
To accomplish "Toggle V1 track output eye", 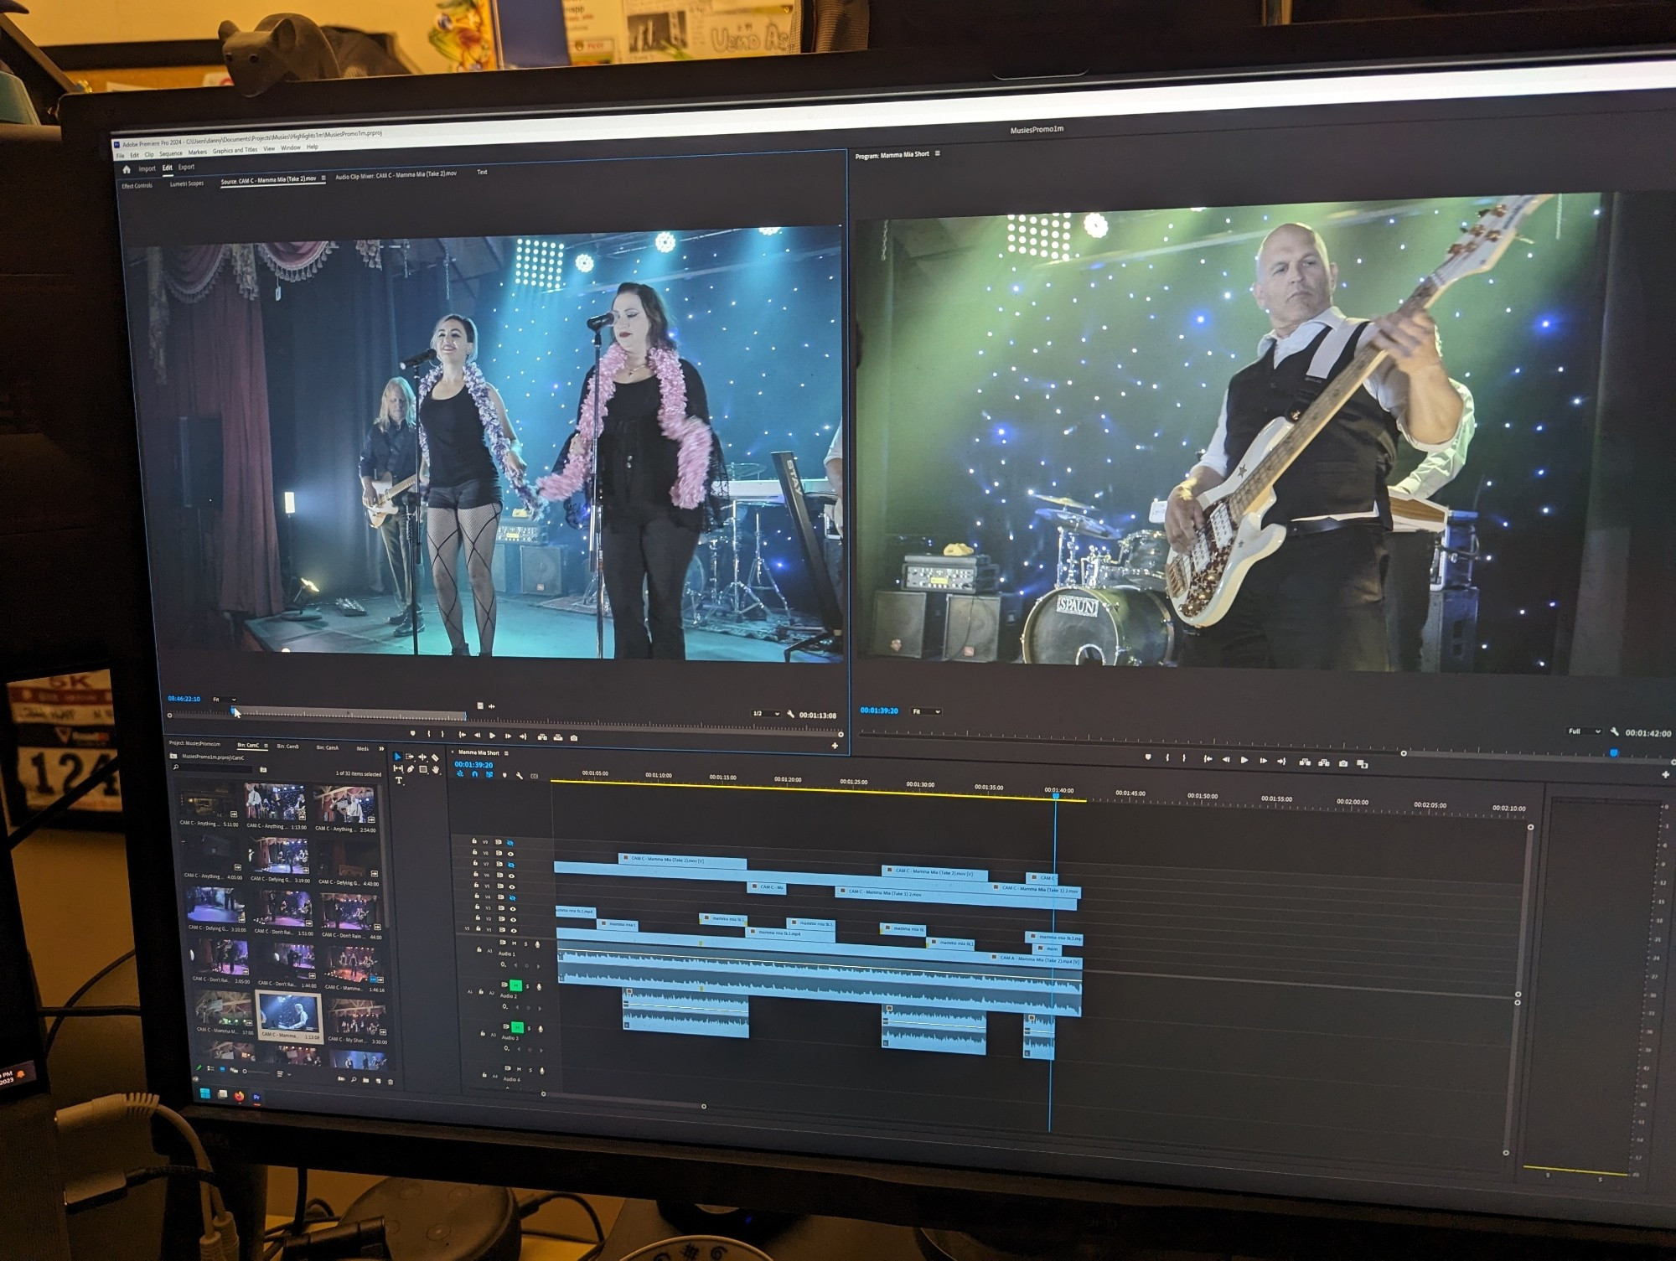I will coord(514,930).
